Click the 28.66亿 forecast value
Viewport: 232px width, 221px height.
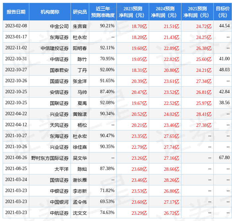coord(171,169)
